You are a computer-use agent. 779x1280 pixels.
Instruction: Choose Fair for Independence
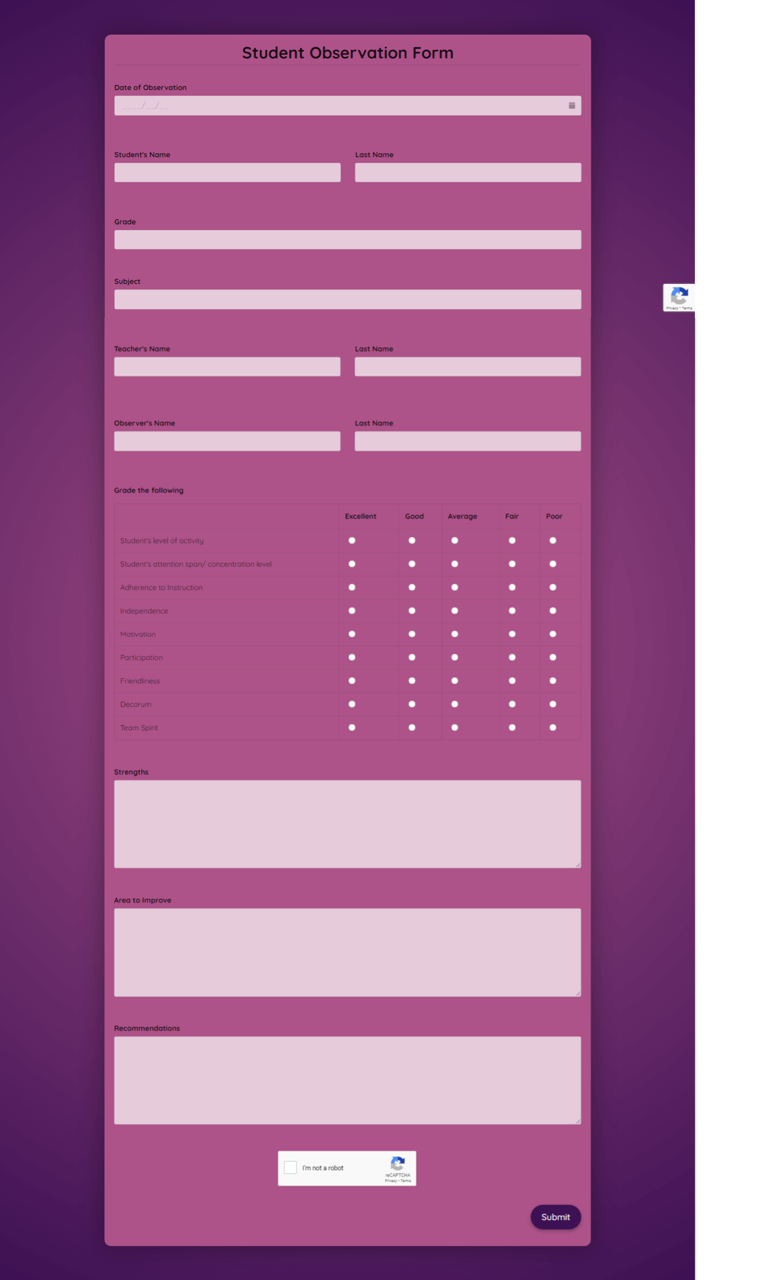point(512,611)
